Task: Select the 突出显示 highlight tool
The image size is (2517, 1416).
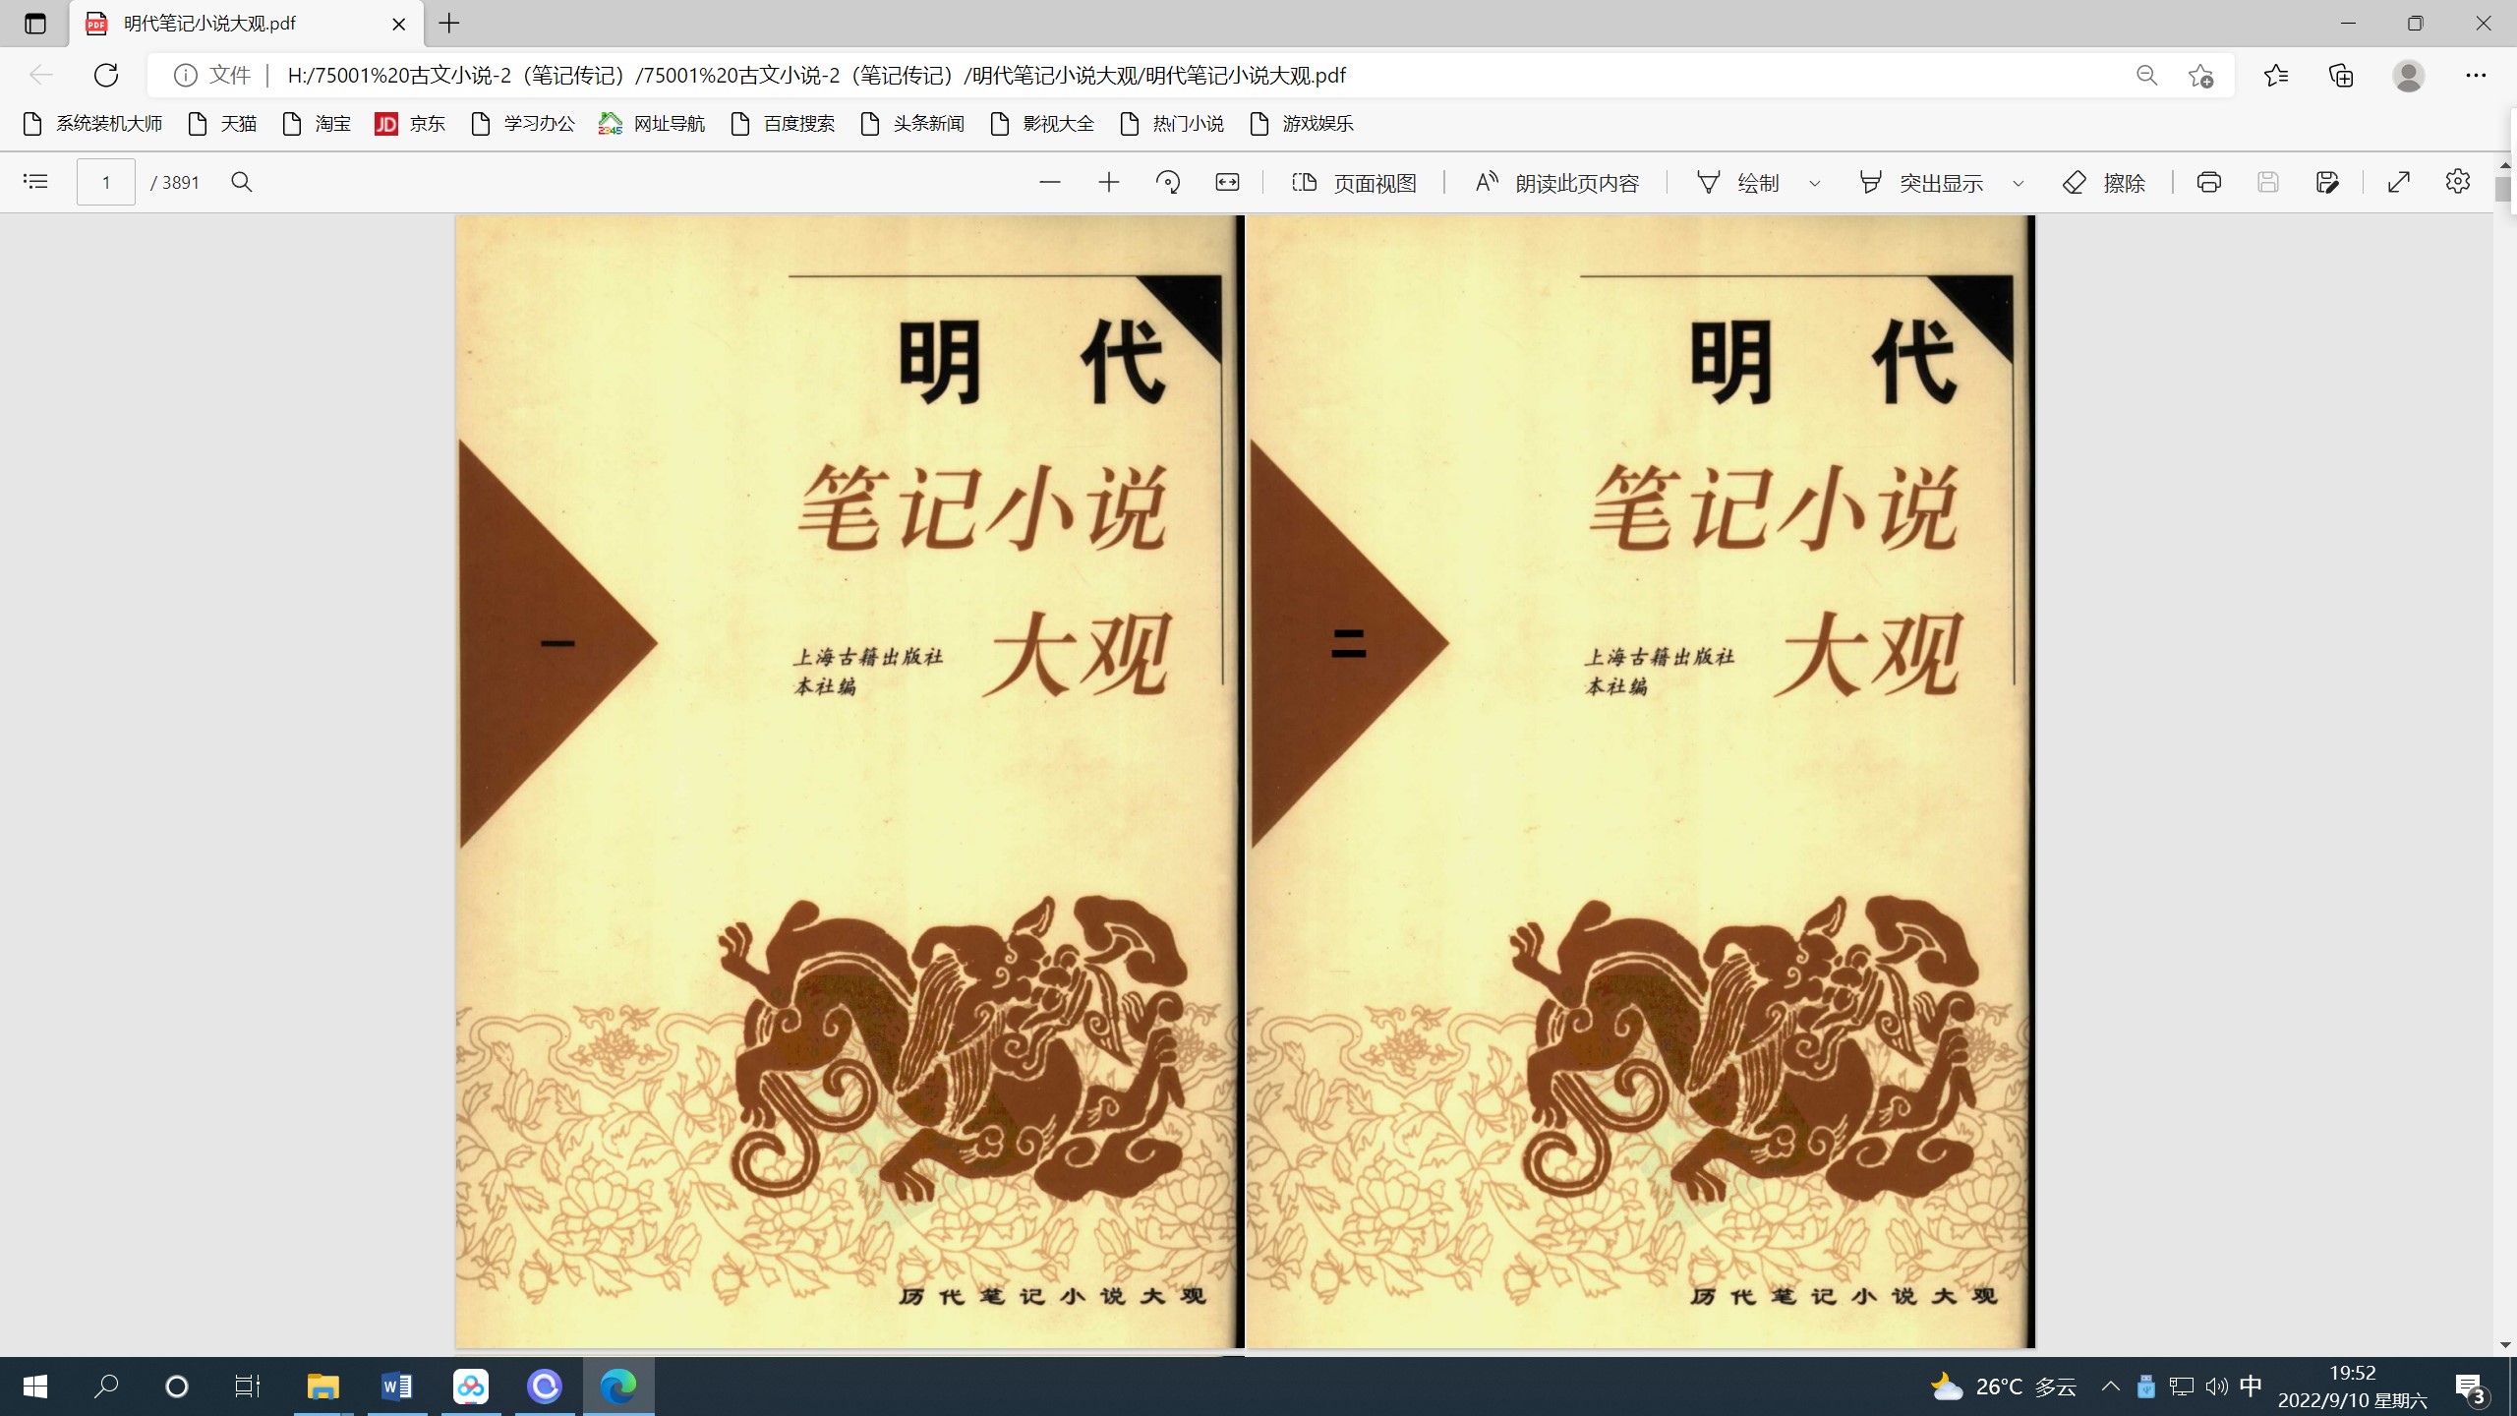Action: click(1921, 183)
